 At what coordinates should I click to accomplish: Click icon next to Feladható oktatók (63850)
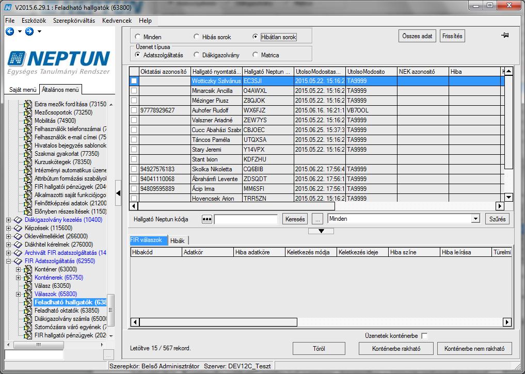pos(28,311)
